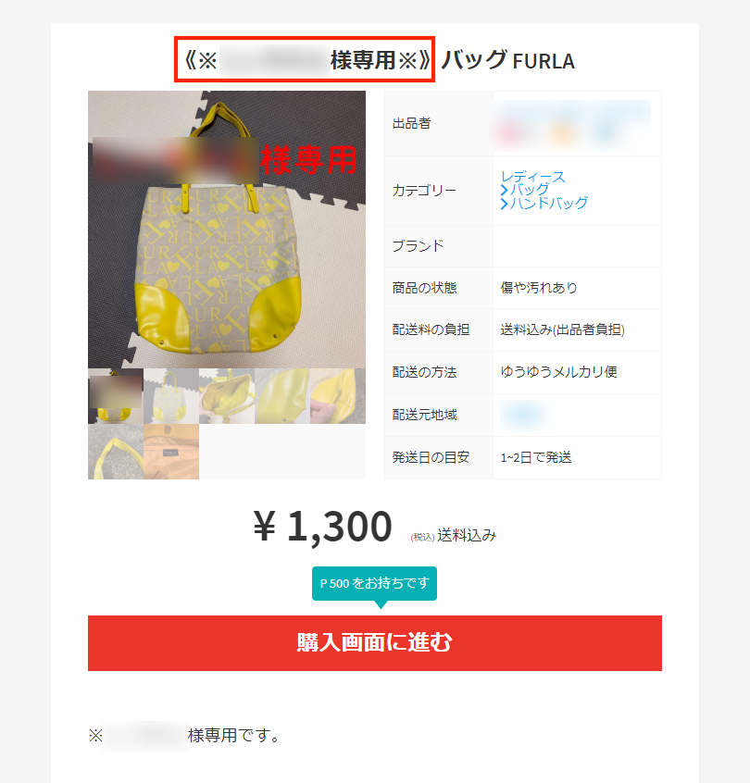Select the thumbnail showing yellow handle strap

[x=116, y=452]
